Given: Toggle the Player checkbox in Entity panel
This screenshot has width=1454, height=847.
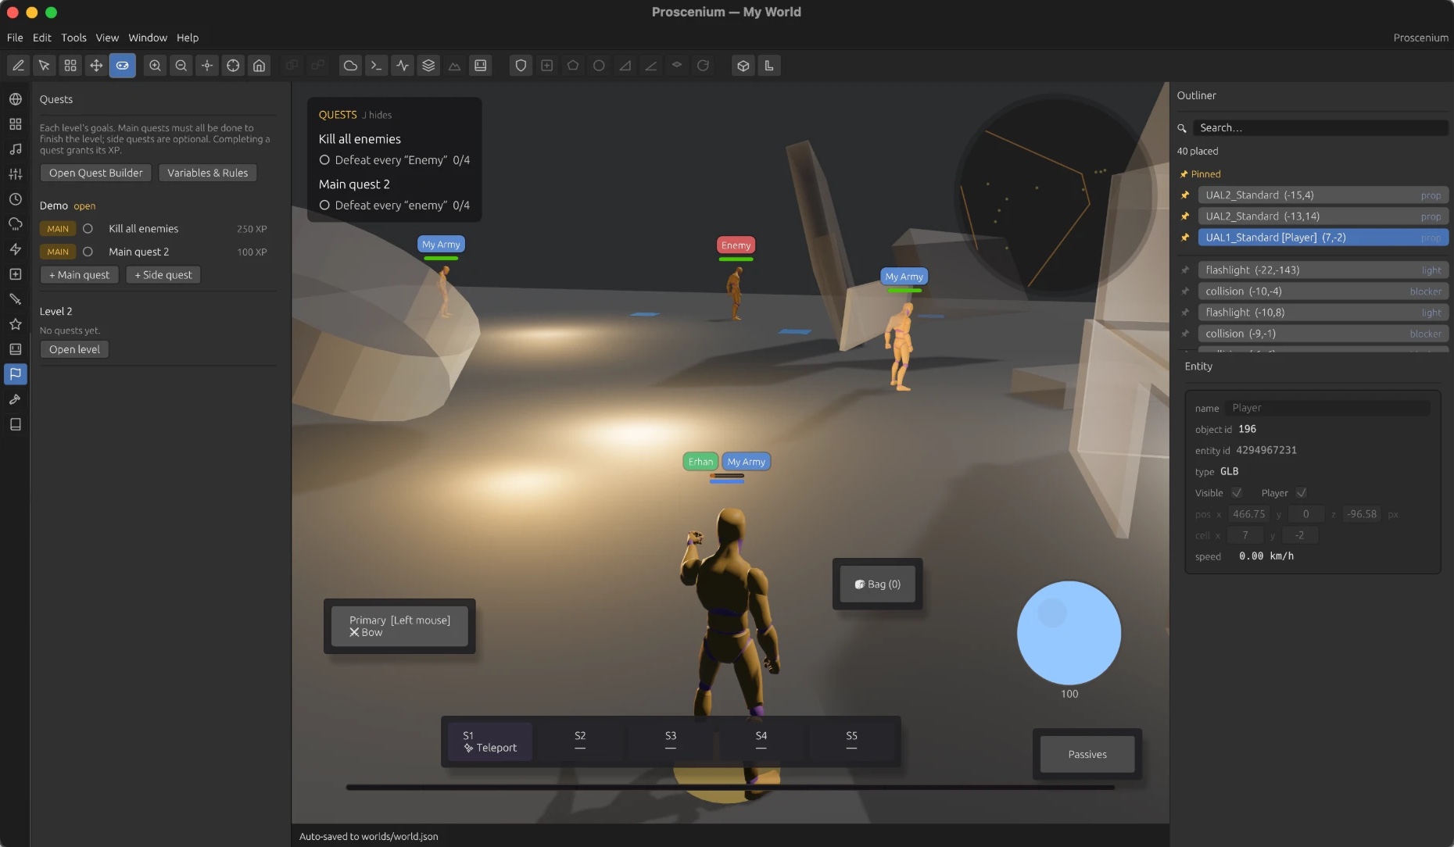Looking at the screenshot, I should click(x=1302, y=493).
